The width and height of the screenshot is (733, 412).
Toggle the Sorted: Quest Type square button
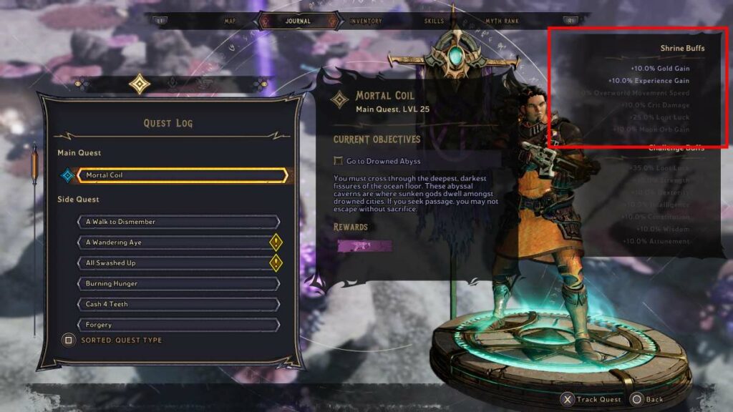[x=68, y=340]
